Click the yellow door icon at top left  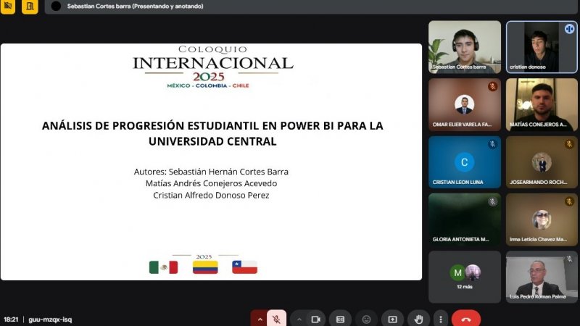coord(30,7)
